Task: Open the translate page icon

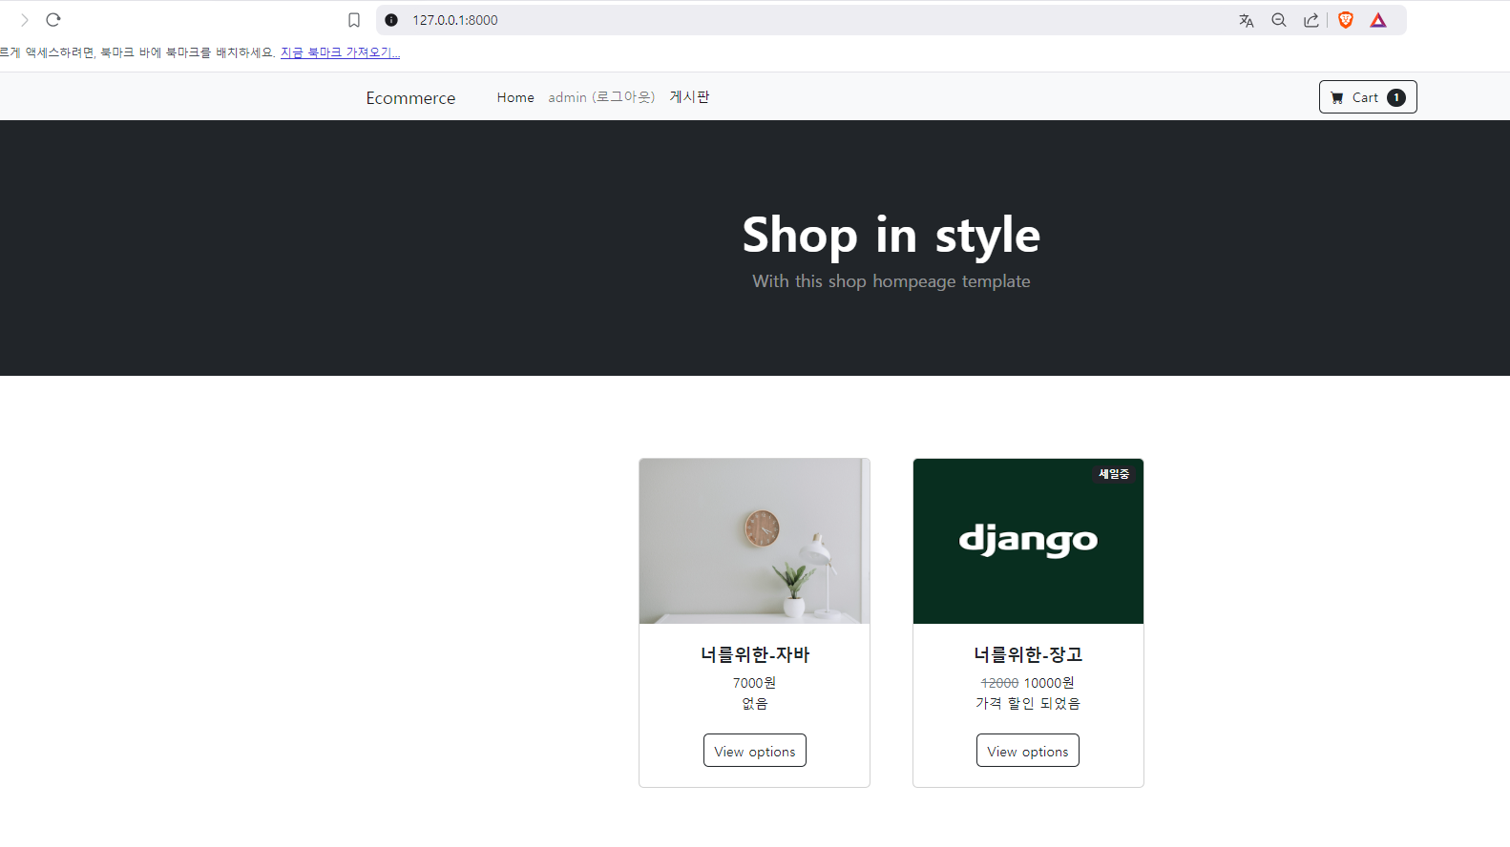Action: [x=1247, y=20]
